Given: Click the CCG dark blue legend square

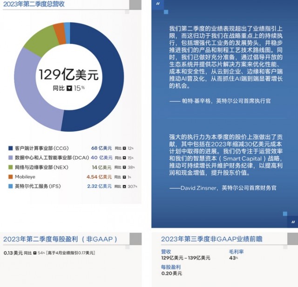Looking at the screenshot, I should (10, 148).
